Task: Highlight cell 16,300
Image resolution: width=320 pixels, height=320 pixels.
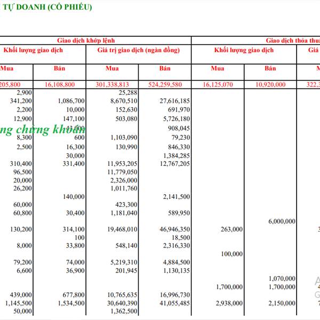Action: (x=75, y=147)
